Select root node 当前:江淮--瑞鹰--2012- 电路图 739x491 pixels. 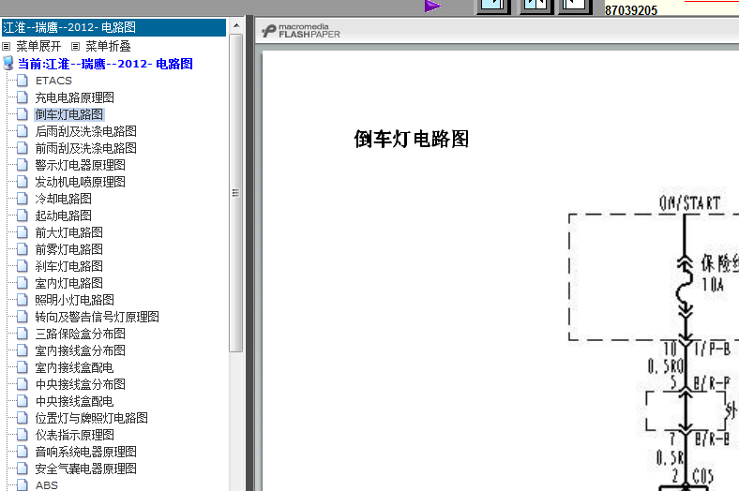pyautogui.click(x=105, y=64)
